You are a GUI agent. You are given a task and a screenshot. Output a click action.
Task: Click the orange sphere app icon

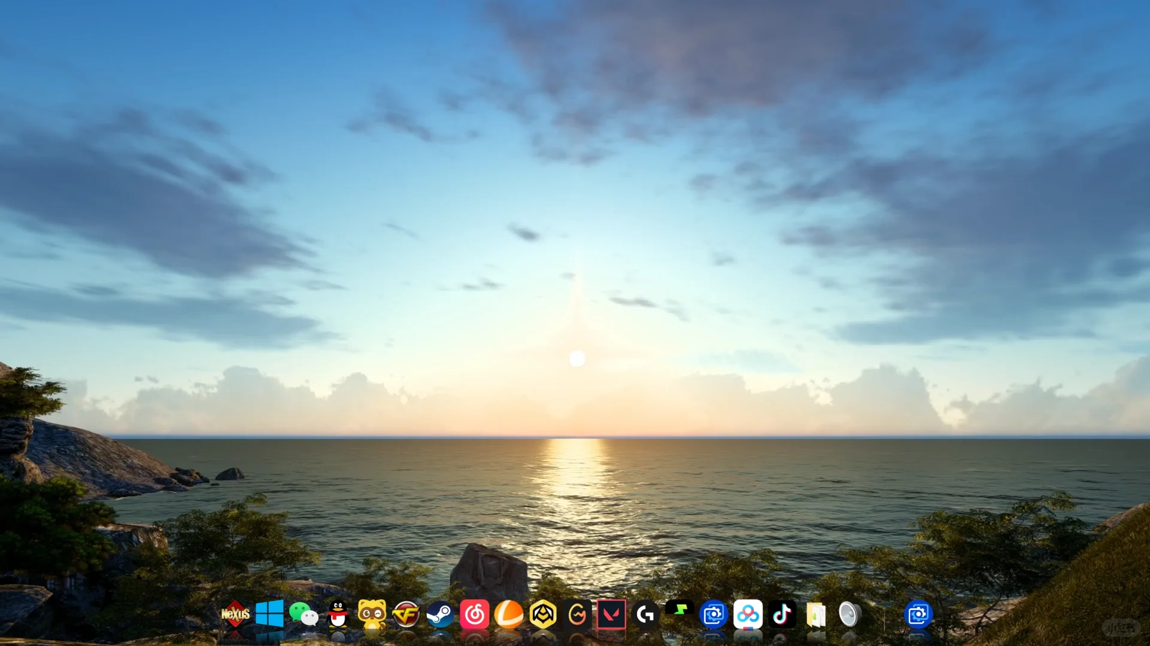point(509,614)
